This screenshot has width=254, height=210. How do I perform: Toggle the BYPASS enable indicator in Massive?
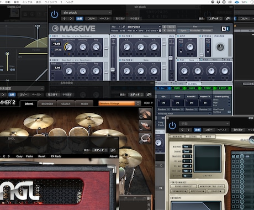pos(200,36)
